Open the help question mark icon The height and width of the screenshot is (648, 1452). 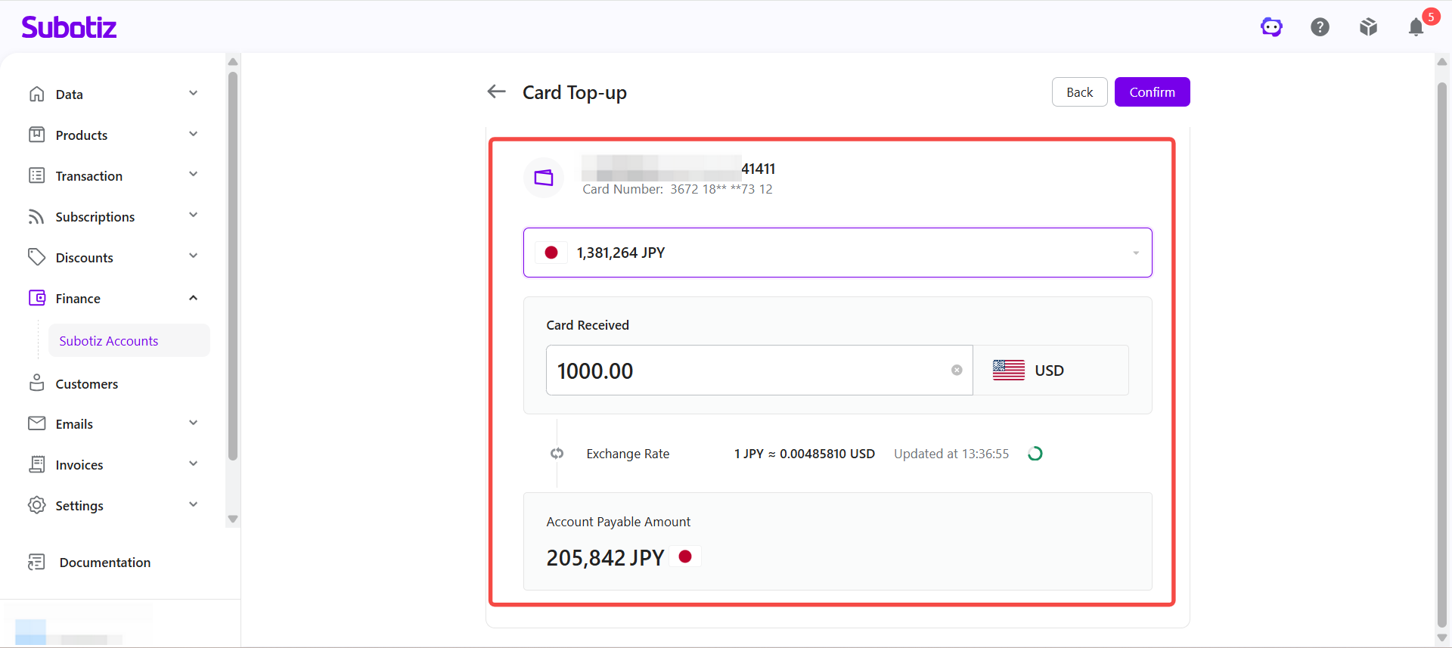(x=1320, y=27)
